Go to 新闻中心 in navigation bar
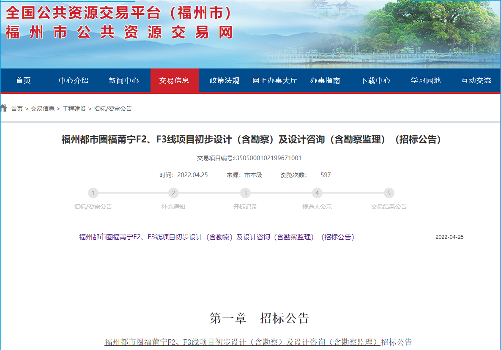The image size is (501, 350). pyautogui.click(x=124, y=80)
